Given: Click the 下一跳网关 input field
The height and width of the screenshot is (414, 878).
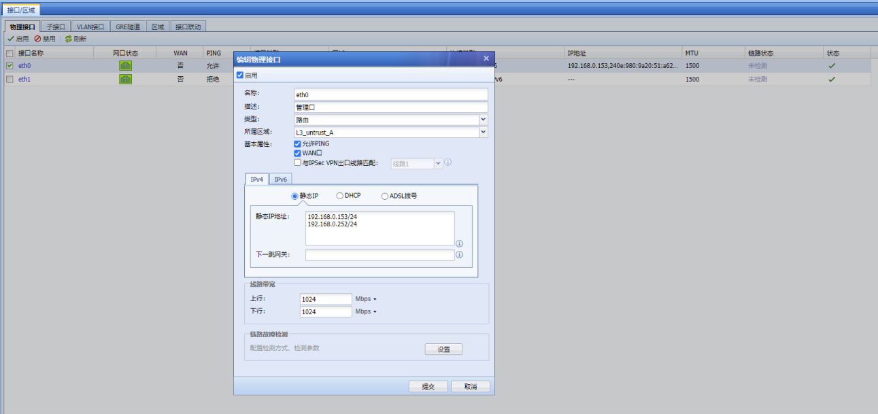Looking at the screenshot, I should [379, 255].
